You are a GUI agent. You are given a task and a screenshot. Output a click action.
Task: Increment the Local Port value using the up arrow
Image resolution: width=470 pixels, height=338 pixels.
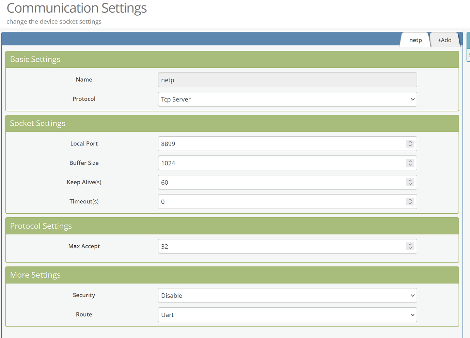410,142
